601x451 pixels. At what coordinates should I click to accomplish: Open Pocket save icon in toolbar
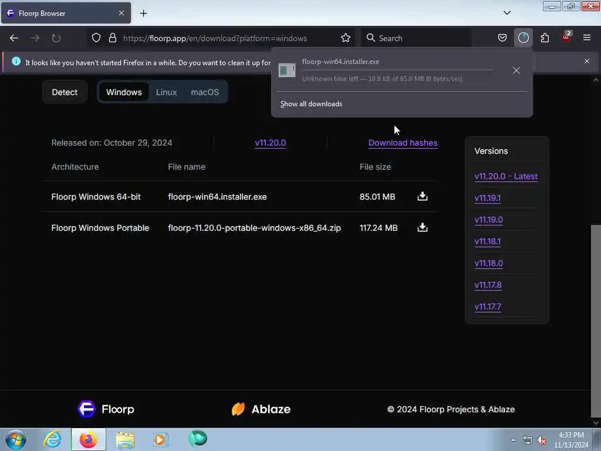click(502, 38)
